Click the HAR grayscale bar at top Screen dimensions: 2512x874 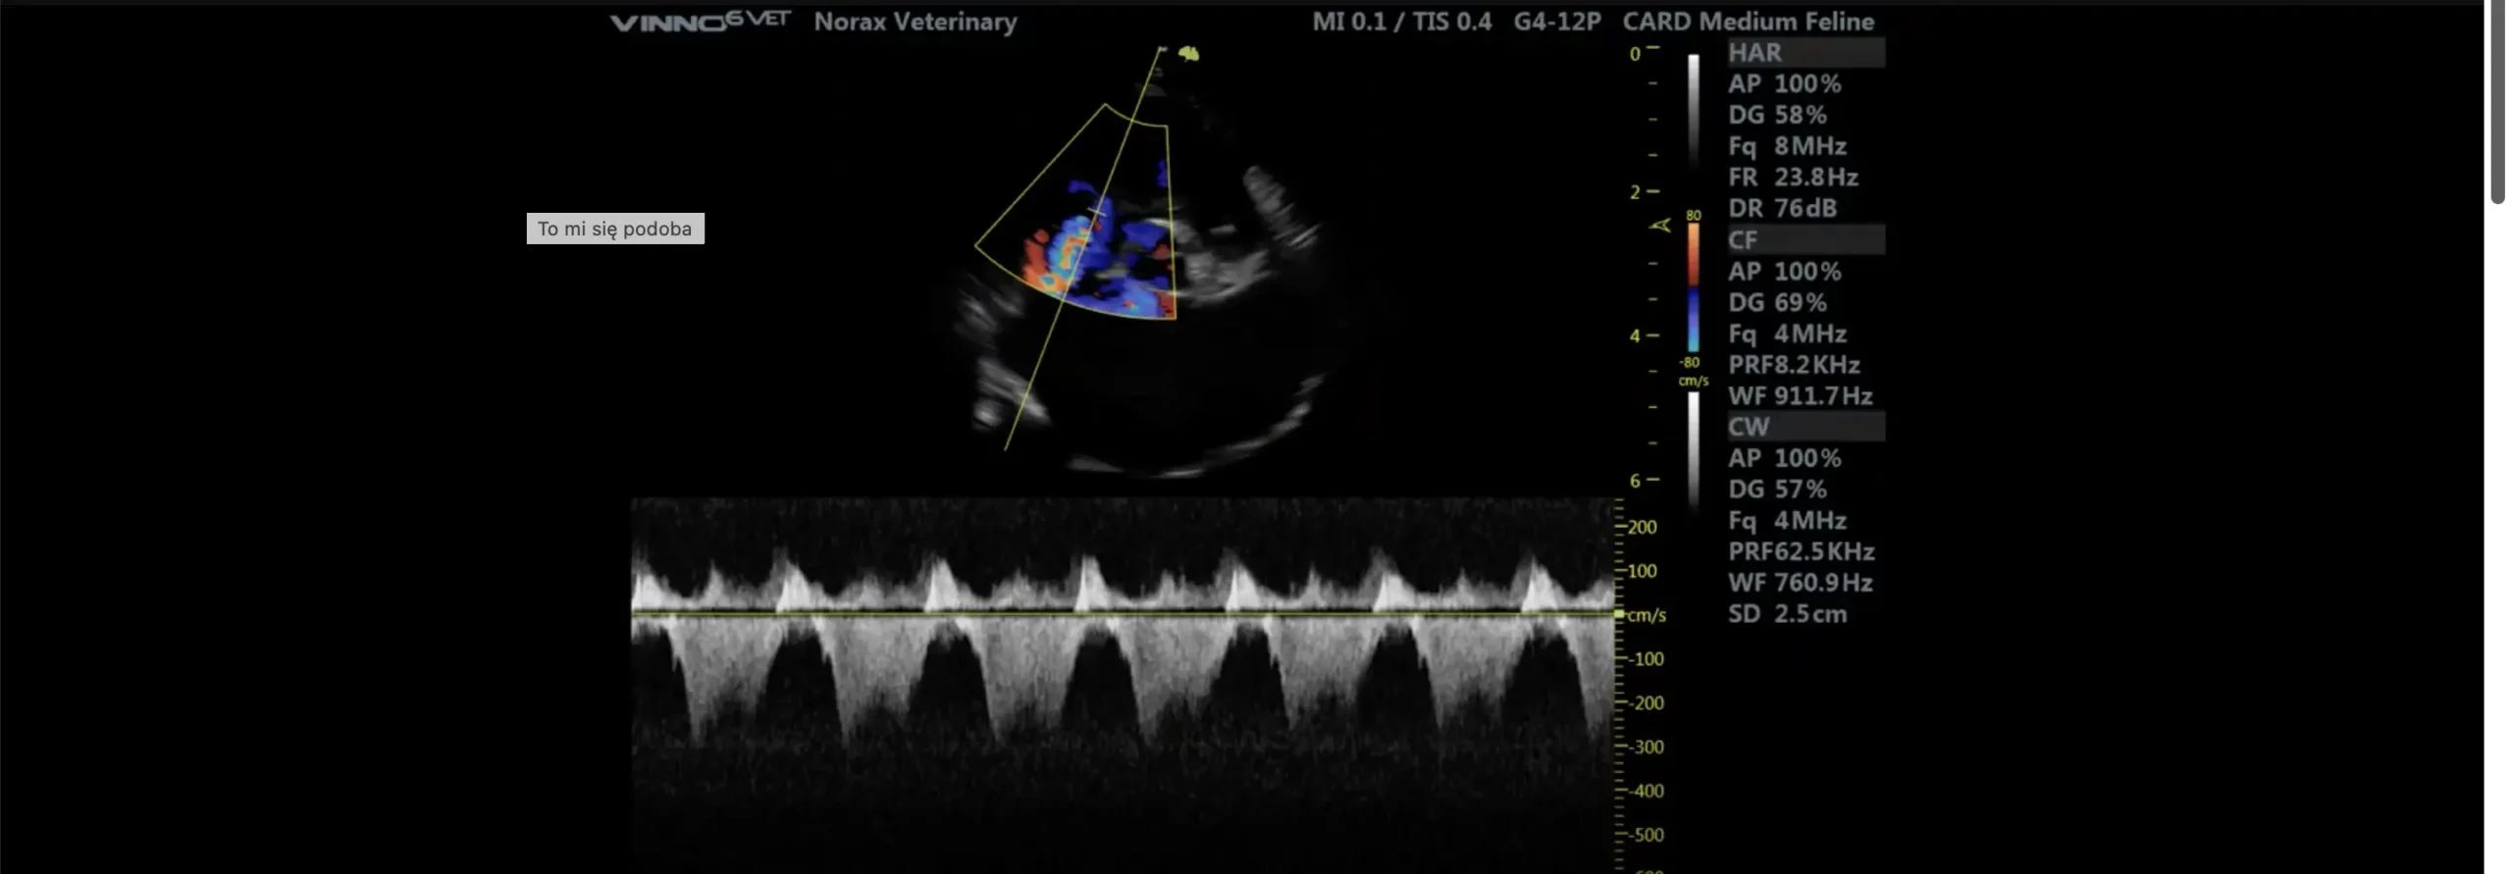point(1694,108)
